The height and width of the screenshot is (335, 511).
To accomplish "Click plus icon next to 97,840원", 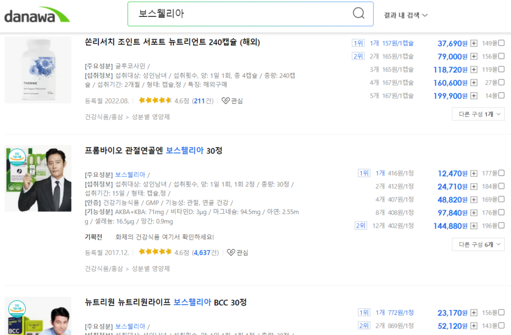I will coord(474,213).
